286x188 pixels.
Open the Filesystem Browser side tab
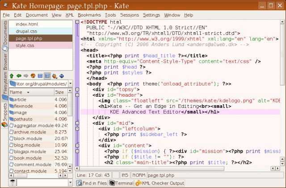[x=5, y=77]
